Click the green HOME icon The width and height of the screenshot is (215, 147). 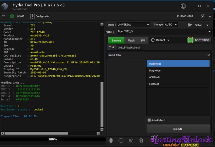(x=12, y=16)
